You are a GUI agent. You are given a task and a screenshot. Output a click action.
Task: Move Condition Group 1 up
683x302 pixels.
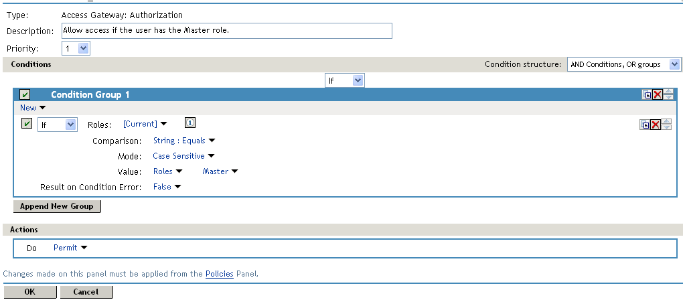pos(667,92)
